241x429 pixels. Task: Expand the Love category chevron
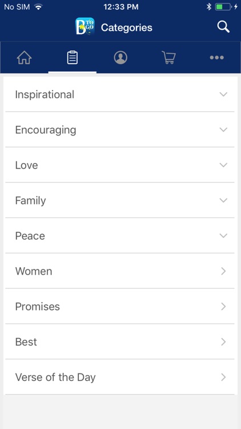tap(223, 165)
